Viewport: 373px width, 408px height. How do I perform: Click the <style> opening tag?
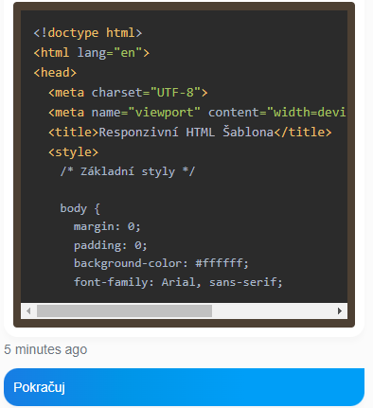73,152
